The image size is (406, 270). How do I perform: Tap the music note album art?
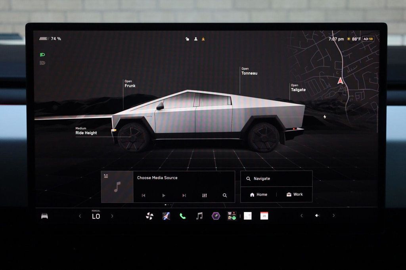point(117,187)
